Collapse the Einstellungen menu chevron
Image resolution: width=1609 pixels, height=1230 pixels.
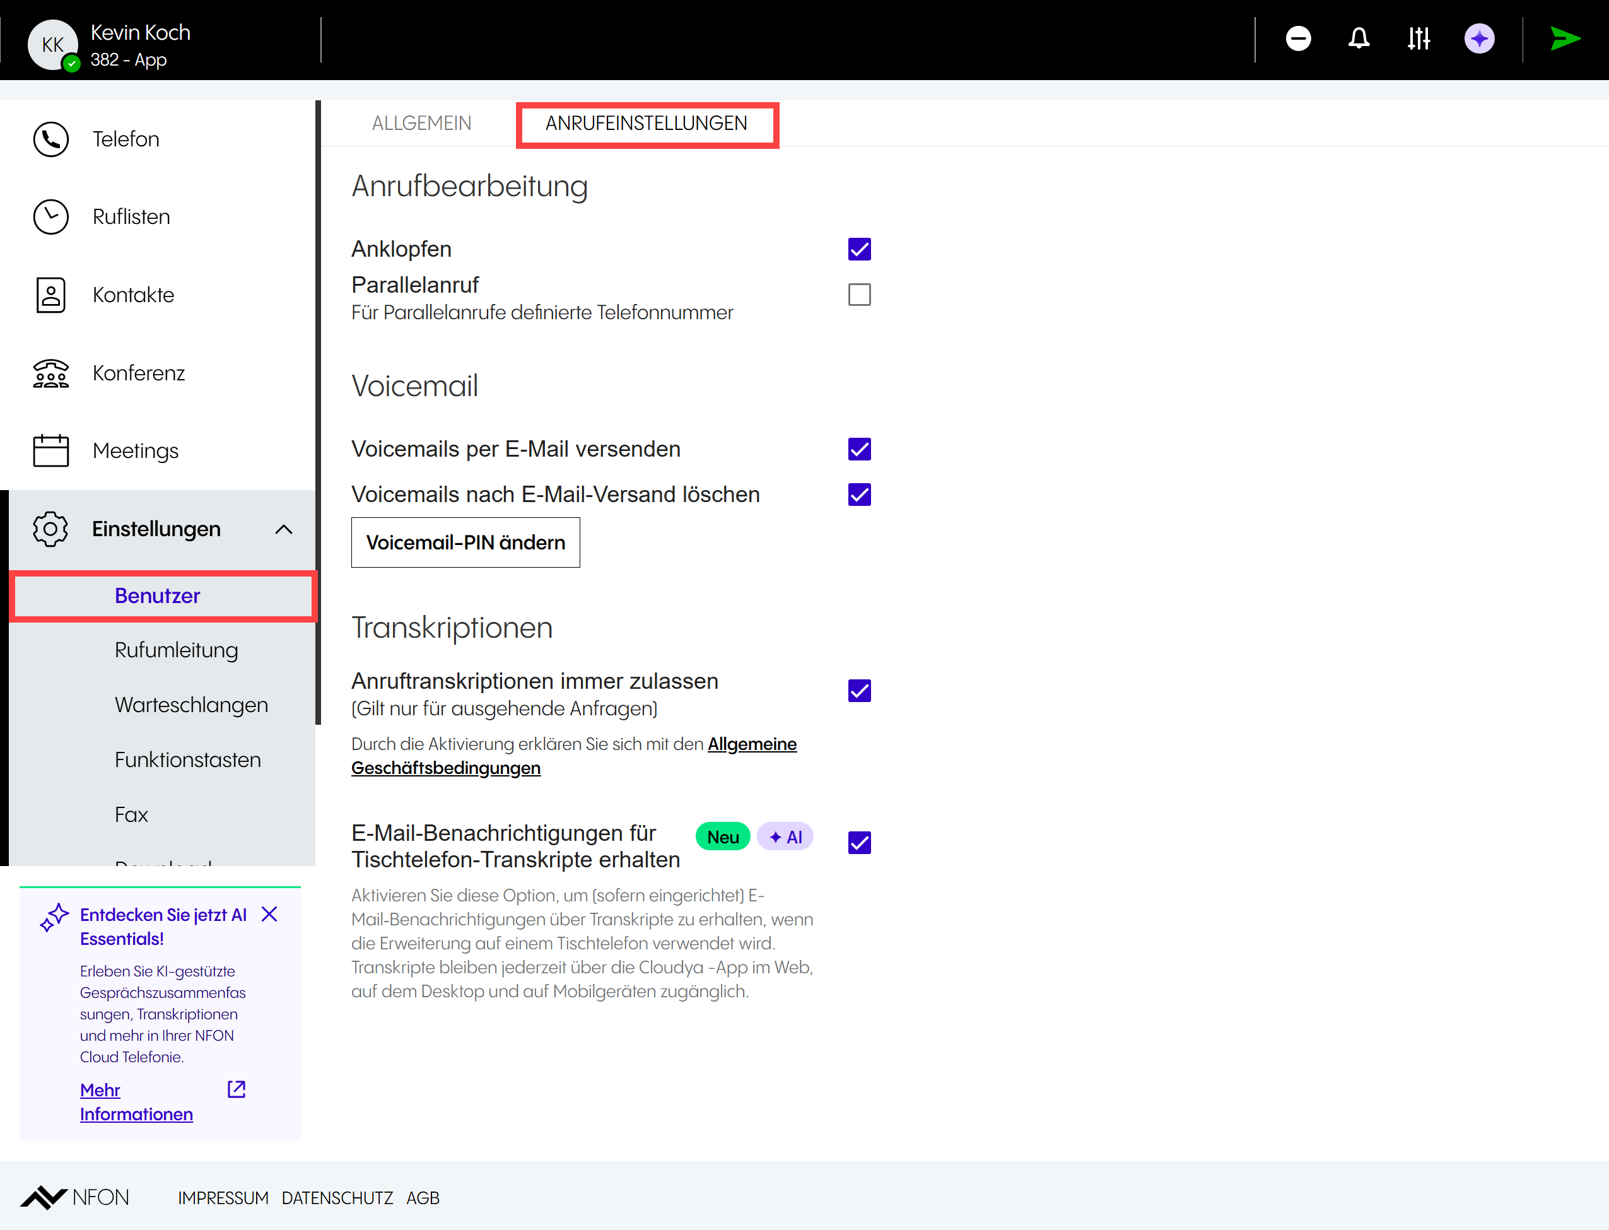(x=284, y=529)
